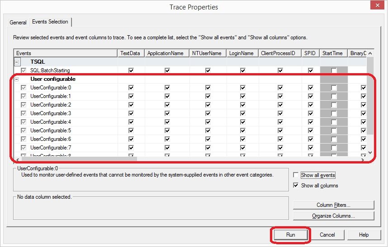Click the Run button
This screenshot has width=388, height=247.
coord(290,235)
